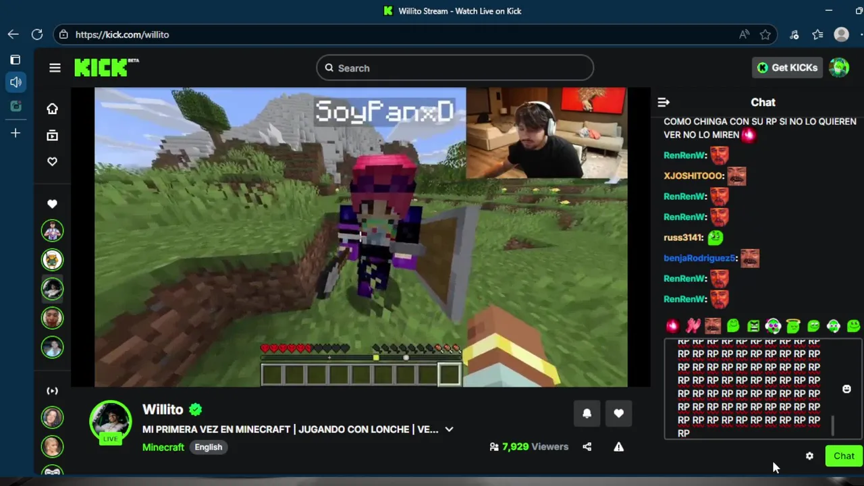Open Following via outlined heart icon

pos(52,161)
